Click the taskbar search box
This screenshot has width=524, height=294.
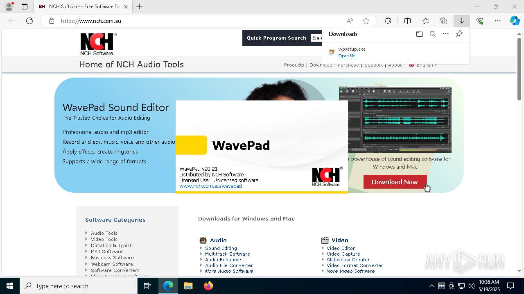coord(79,286)
